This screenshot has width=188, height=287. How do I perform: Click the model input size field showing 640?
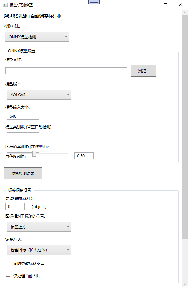(23, 116)
